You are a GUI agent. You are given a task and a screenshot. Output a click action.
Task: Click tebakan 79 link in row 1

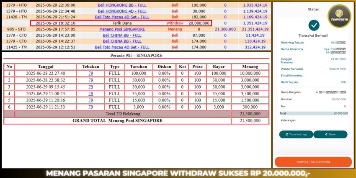coord(90,74)
